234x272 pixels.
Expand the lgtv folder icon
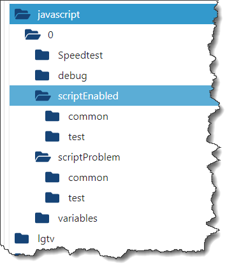tap(22, 238)
